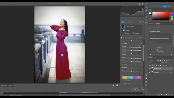Click Create new library
The height and width of the screenshot is (98, 174).
pos(155,32)
